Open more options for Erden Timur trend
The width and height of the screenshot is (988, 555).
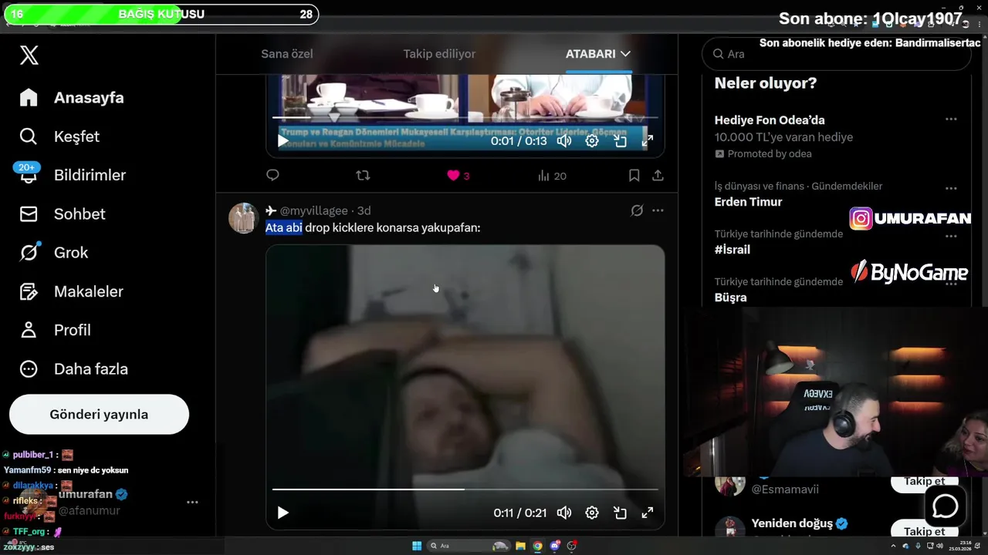tap(951, 189)
